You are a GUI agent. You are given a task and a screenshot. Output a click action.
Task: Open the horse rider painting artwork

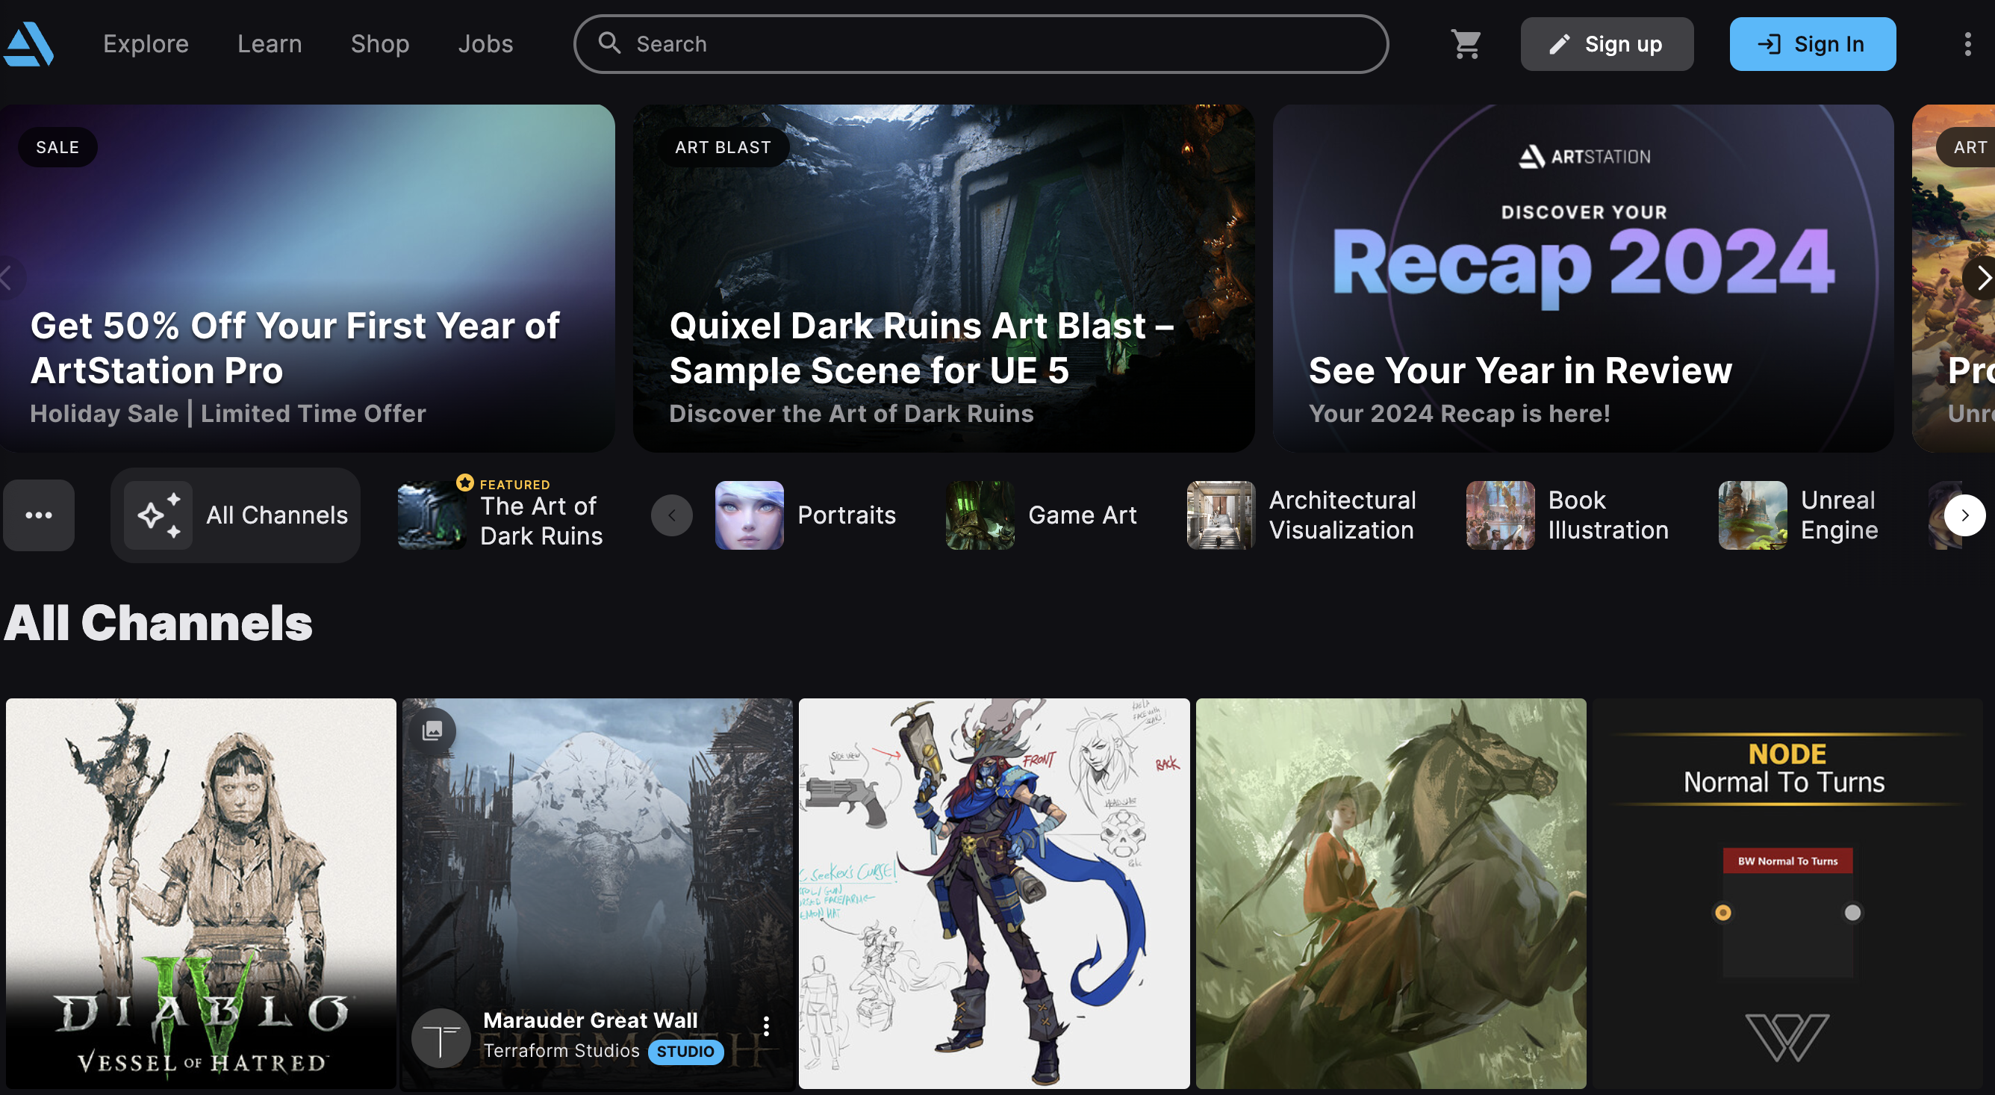(x=1391, y=893)
